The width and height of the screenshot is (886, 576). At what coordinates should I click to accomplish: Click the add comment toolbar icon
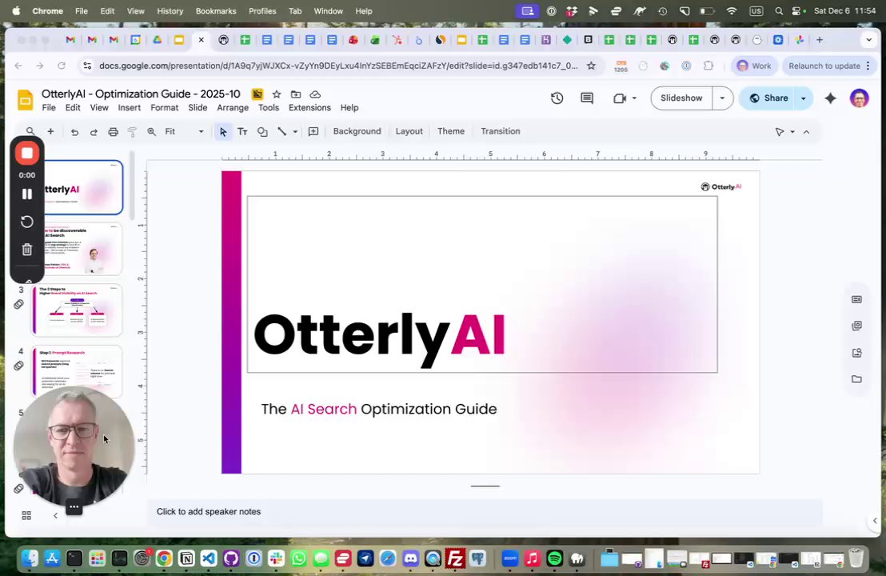313,132
